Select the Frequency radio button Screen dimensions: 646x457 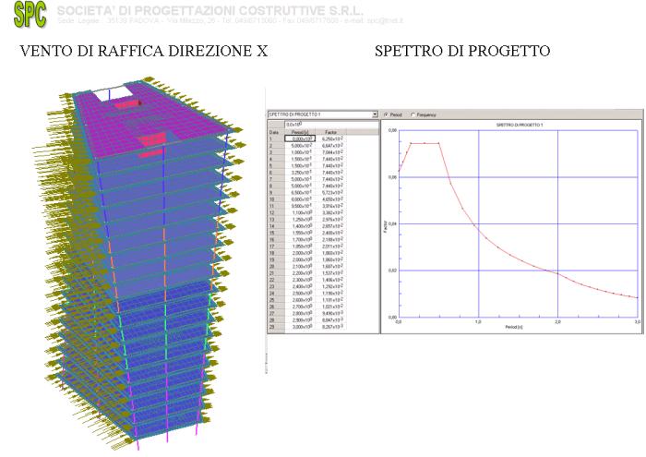(413, 114)
